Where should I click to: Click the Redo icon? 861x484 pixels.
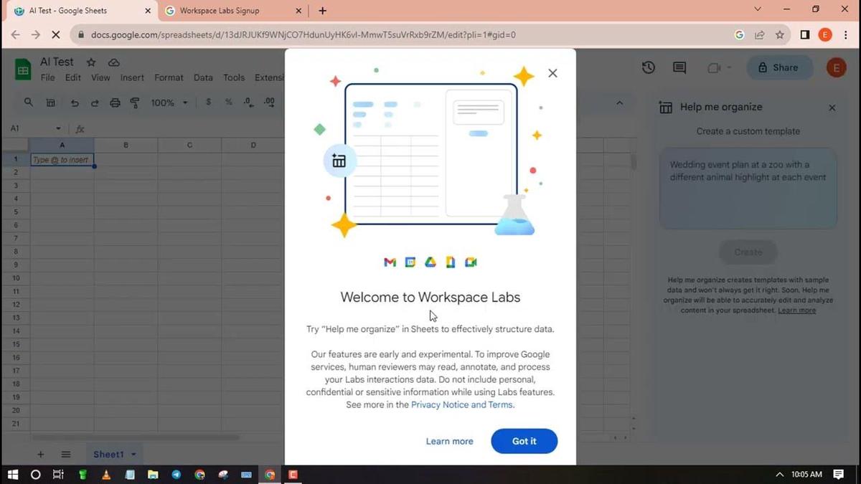(x=95, y=102)
